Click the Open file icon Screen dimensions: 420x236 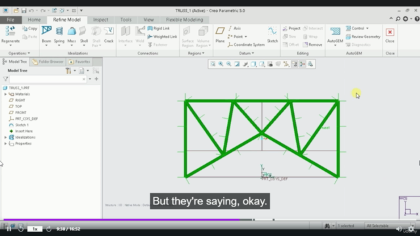click(16, 10)
